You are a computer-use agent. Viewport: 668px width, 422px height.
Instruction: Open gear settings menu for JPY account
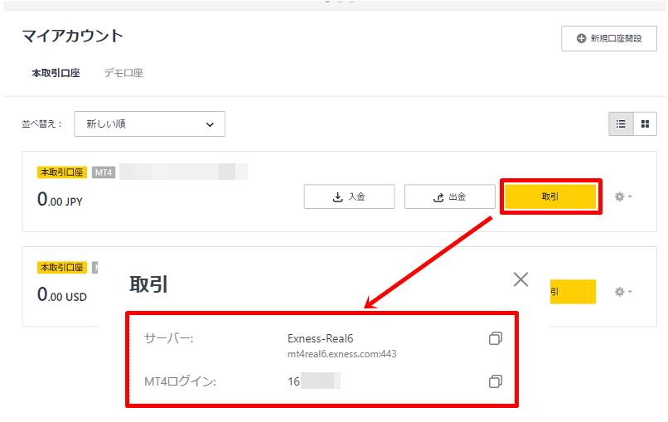(x=622, y=197)
